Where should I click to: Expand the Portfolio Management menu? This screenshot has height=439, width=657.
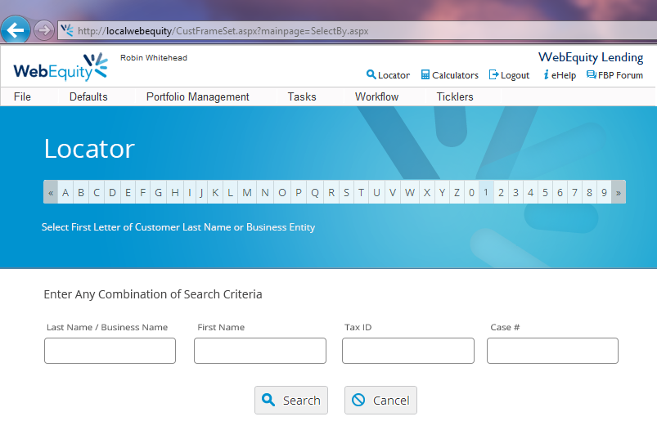[x=197, y=96]
